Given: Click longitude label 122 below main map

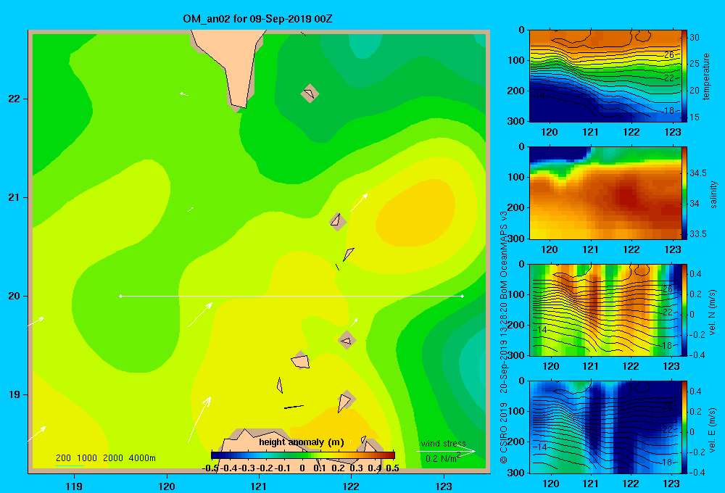Looking at the screenshot, I should [351, 486].
